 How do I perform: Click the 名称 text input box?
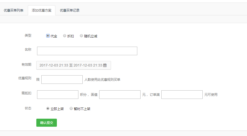click(87, 51)
